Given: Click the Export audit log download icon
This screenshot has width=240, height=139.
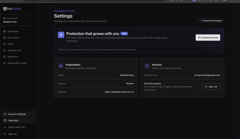Looking at the screenshot, I should [5, 127].
